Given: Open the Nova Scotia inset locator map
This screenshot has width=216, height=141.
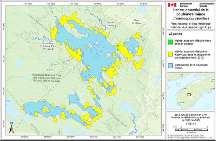Looking at the screenshot, I should 190,91.
